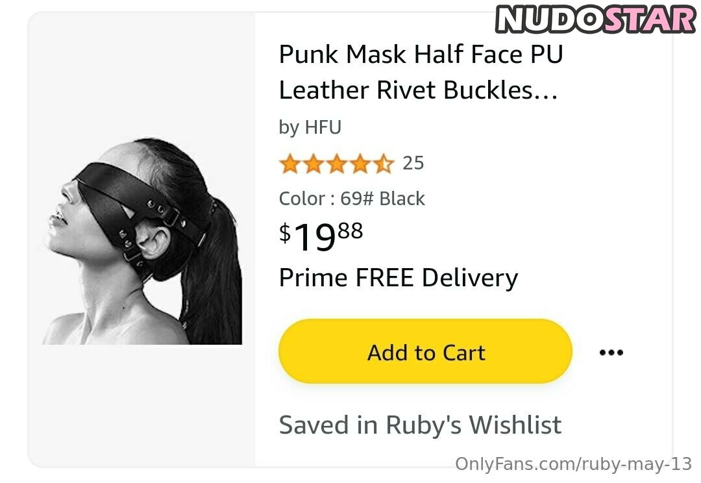701x483 pixels.
Task: Click the NUDOSTAR watermark logo
Action: coord(595,19)
